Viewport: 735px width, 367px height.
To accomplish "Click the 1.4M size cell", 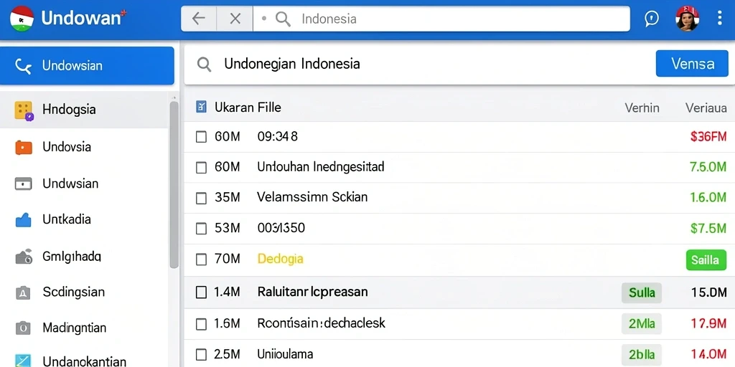I will click(x=227, y=292).
